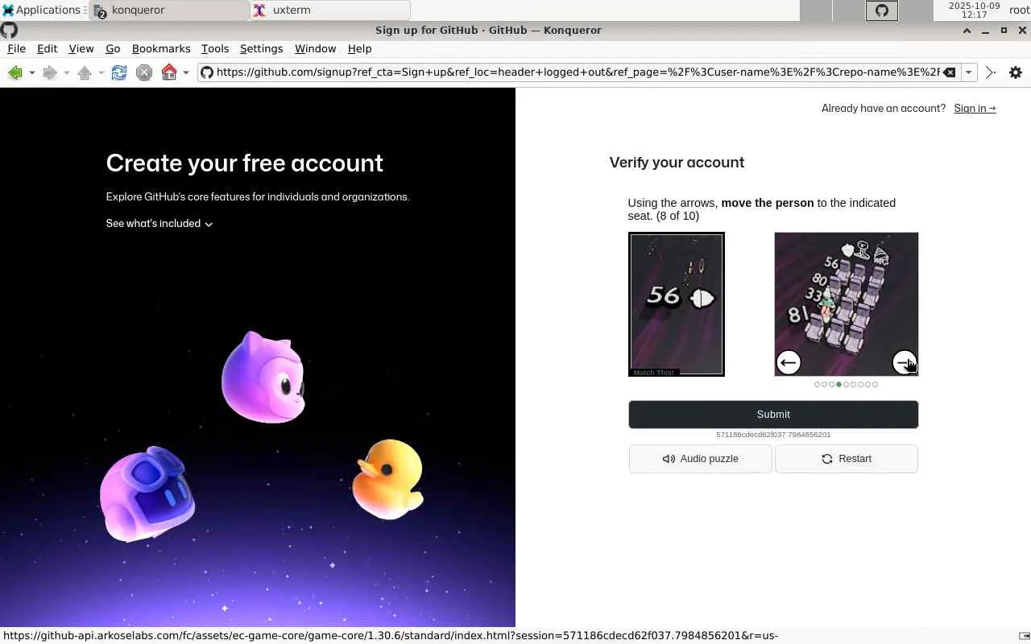Screen dimensions: 1031x644
Task: Open the Help menu
Action: [x=359, y=49]
